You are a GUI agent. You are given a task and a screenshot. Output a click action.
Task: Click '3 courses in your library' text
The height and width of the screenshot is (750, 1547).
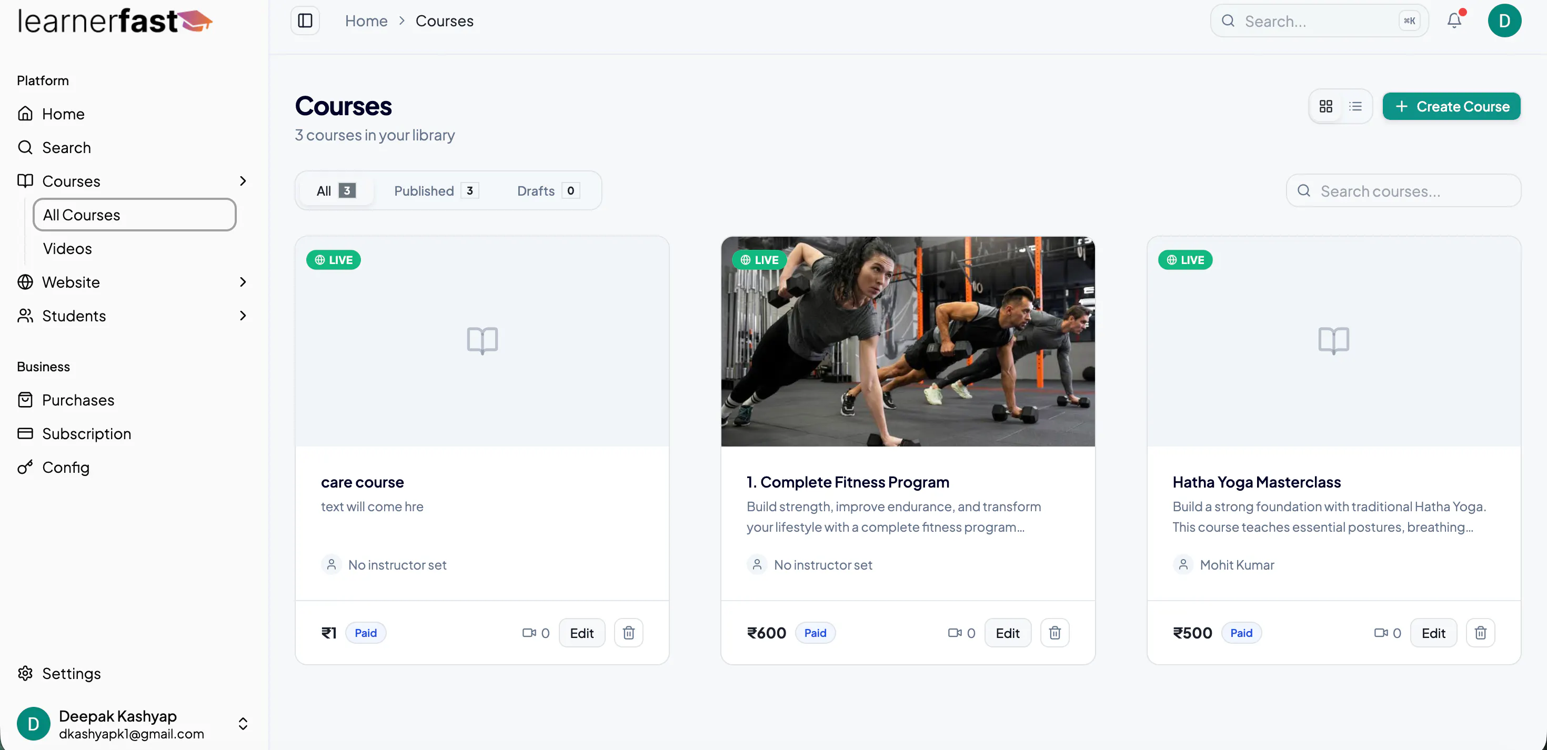(375, 135)
